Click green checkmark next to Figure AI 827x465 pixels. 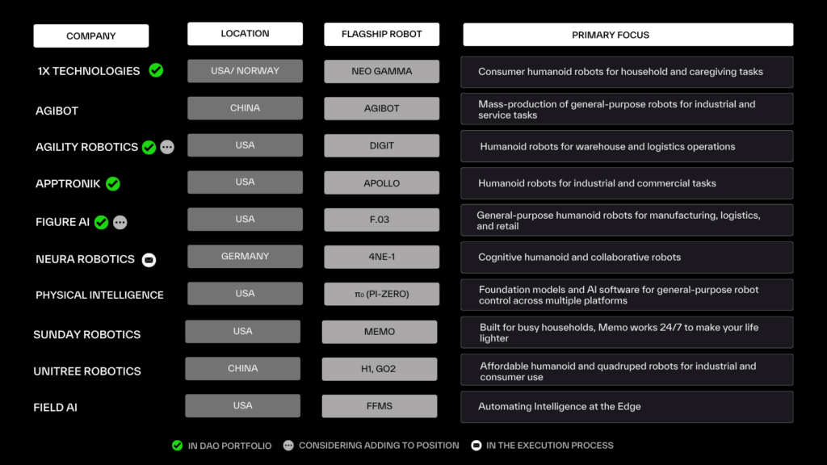click(x=101, y=222)
